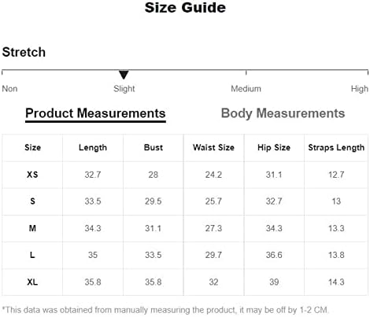Select the XS size row label

click(x=32, y=175)
